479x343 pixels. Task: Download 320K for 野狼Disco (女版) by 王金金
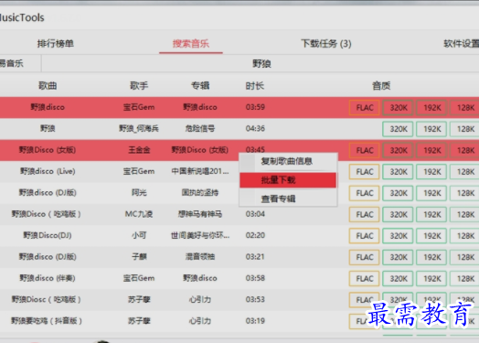click(x=398, y=150)
